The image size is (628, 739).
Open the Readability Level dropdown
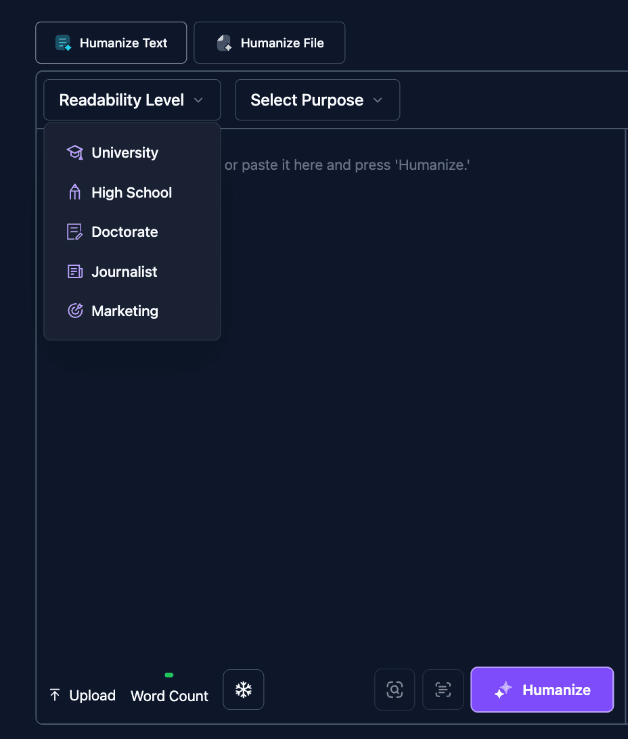click(x=131, y=99)
